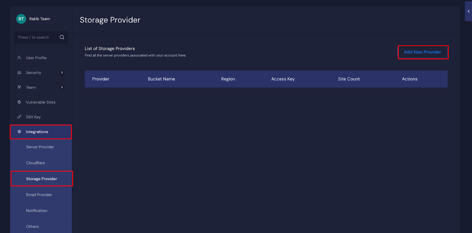Click the Vulnerable Sites bug icon
This screenshot has height=233, width=472.
pyautogui.click(x=19, y=102)
